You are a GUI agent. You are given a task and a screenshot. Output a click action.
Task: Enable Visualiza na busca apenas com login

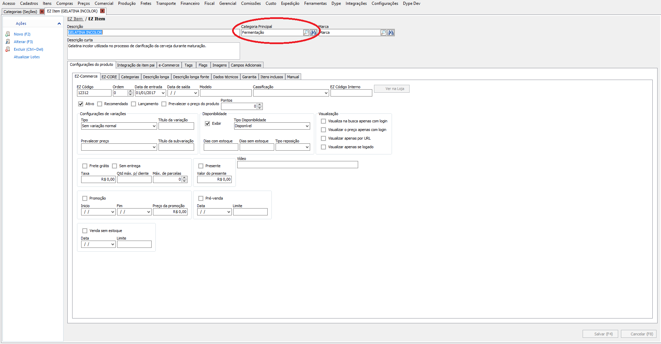(x=324, y=121)
